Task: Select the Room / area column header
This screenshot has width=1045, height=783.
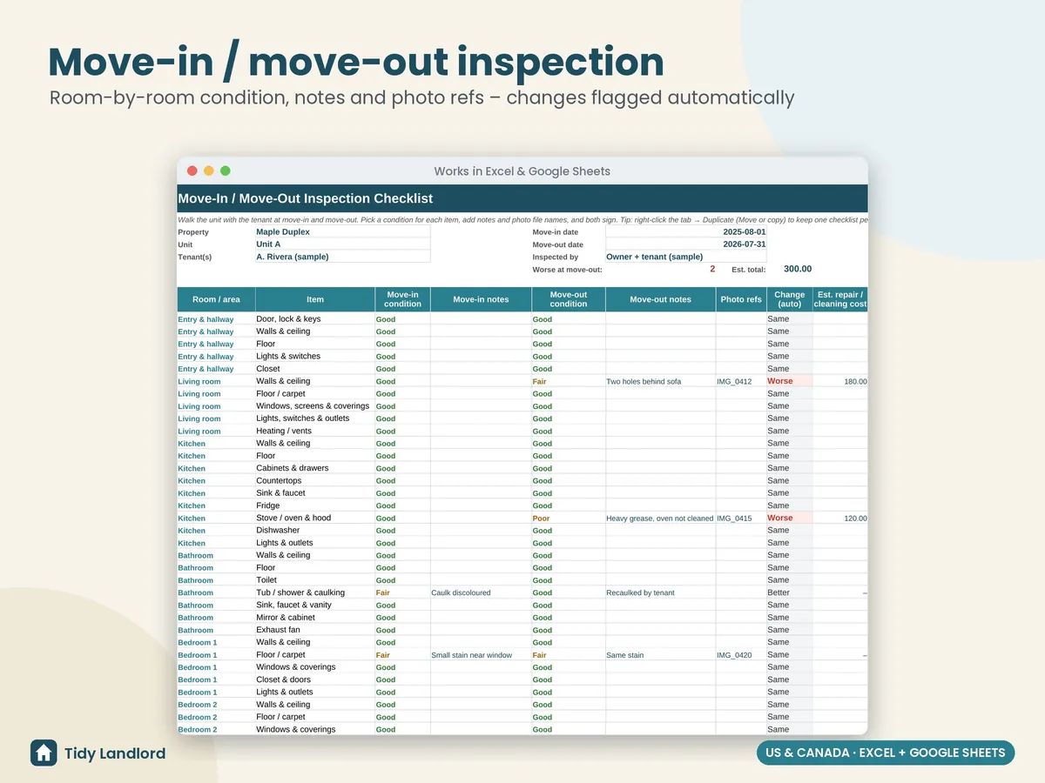Action: click(x=216, y=299)
